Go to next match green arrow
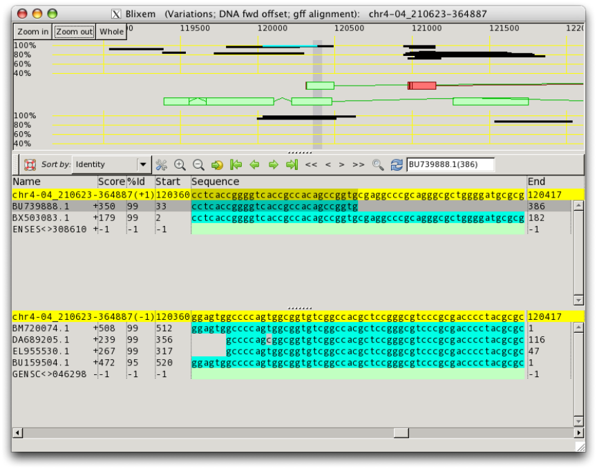The image size is (597, 469). (273, 165)
